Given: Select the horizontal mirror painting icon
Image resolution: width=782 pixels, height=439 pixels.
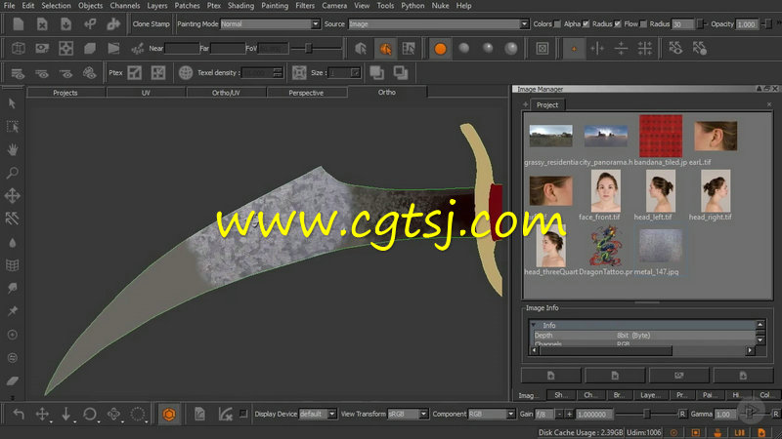Looking at the screenshot, I should coord(621,48).
